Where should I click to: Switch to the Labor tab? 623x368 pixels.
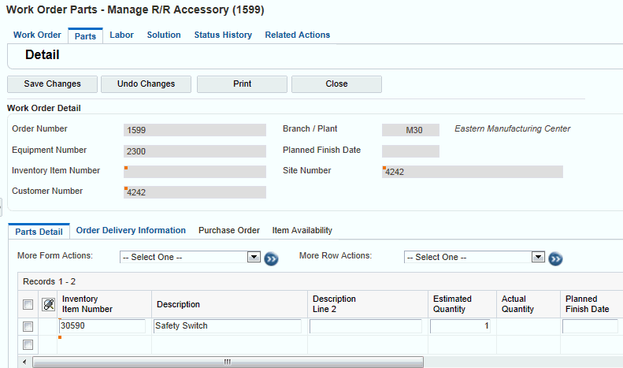(121, 35)
